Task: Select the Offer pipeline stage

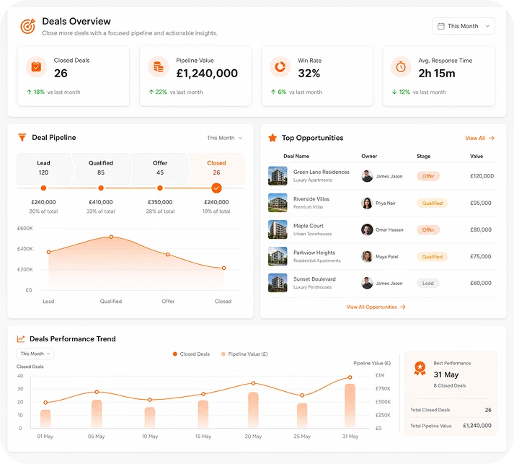Action: pos(160,168)
